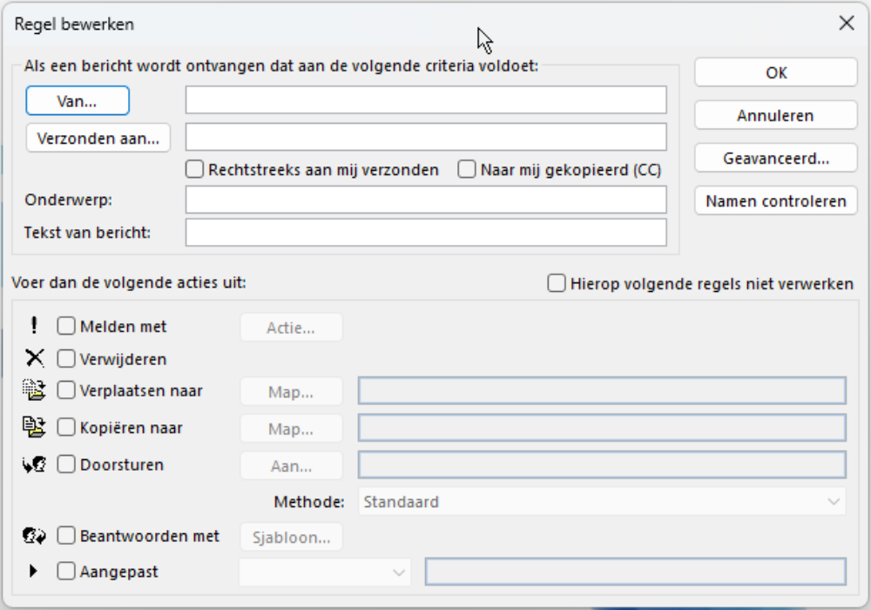Image resolution: width=871 pixels, height=610 pixels.
Task: Expand the arrow next to Aangepast
Action: point(33,571)
